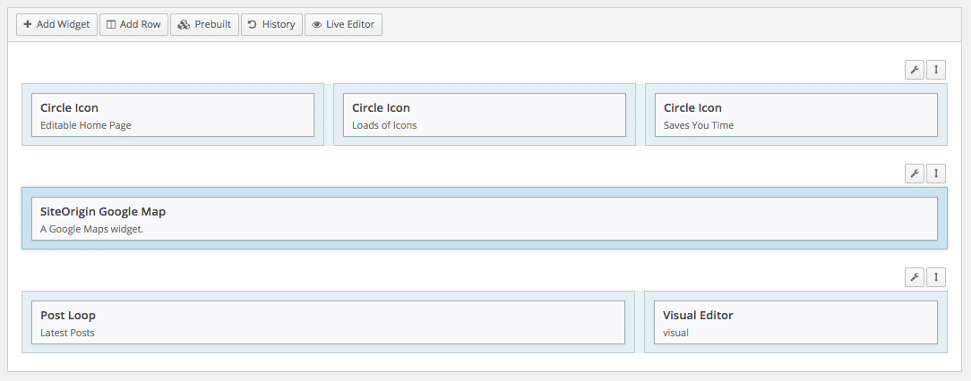Open wrench settings for Post Loop row
This screenshot has width=971, height=381.
tap(915, 277)
